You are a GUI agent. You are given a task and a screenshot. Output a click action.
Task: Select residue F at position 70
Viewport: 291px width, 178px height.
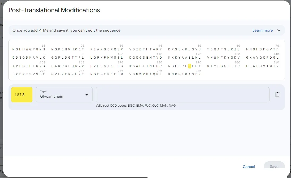[278, 49]
